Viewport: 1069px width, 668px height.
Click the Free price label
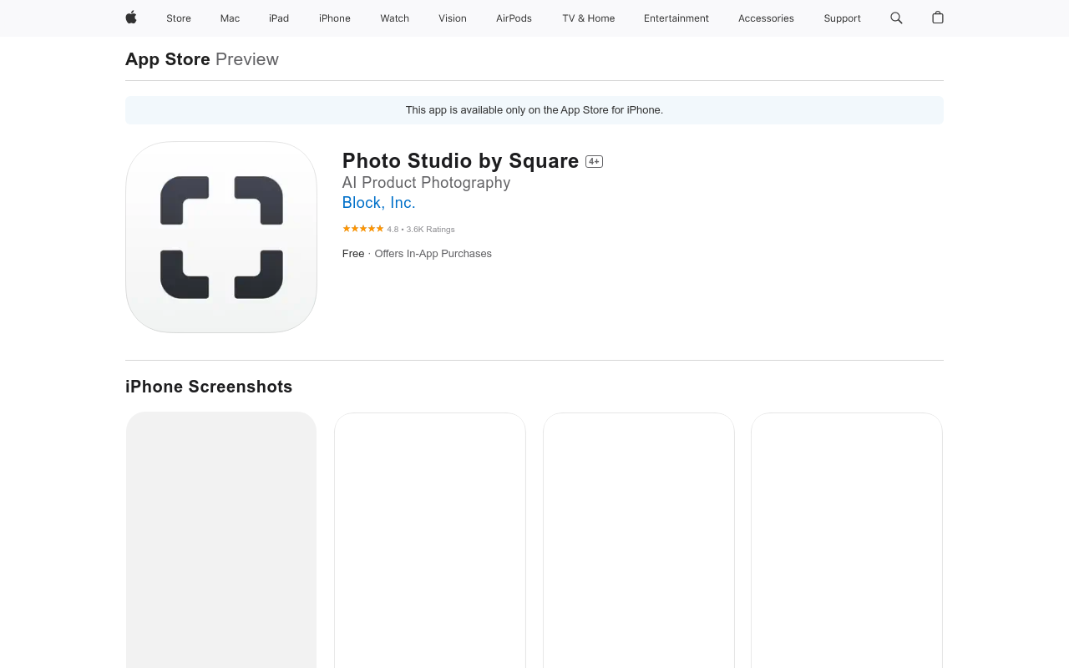[x=353, y=254]
